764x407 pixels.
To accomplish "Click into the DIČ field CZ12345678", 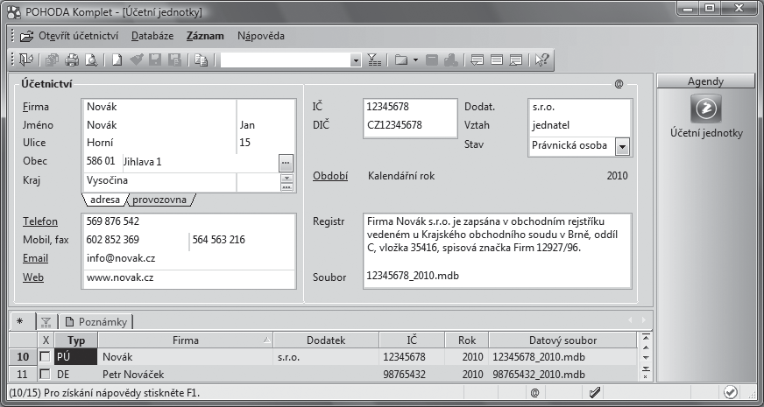I will tap(410, 125).
